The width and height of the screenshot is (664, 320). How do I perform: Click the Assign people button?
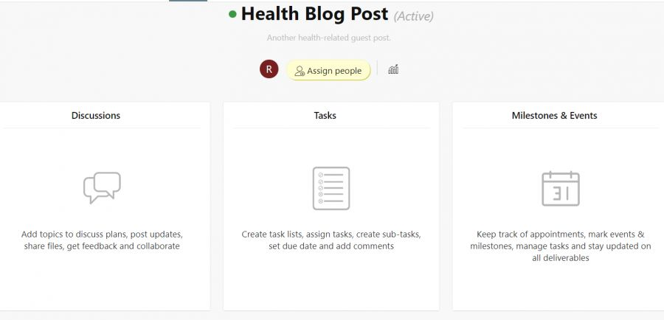[x=328, y=70]
